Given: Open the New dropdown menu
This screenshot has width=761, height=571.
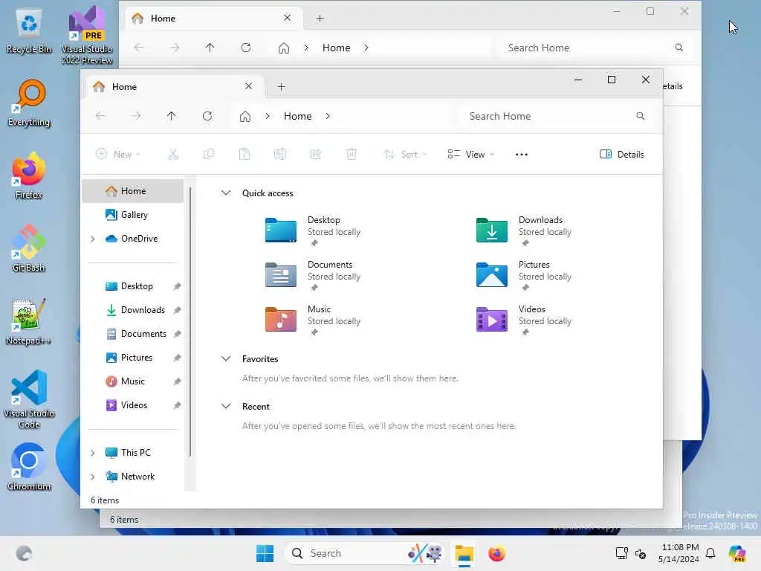Looking at the screenshot, I should (118, 155).
